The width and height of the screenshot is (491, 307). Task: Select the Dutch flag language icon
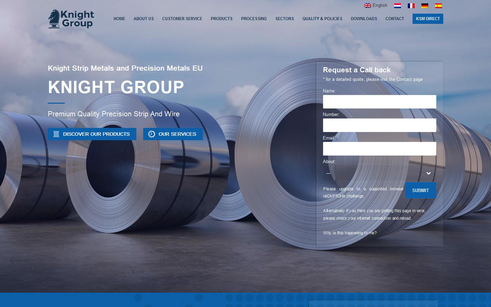[x=397, y=6]
